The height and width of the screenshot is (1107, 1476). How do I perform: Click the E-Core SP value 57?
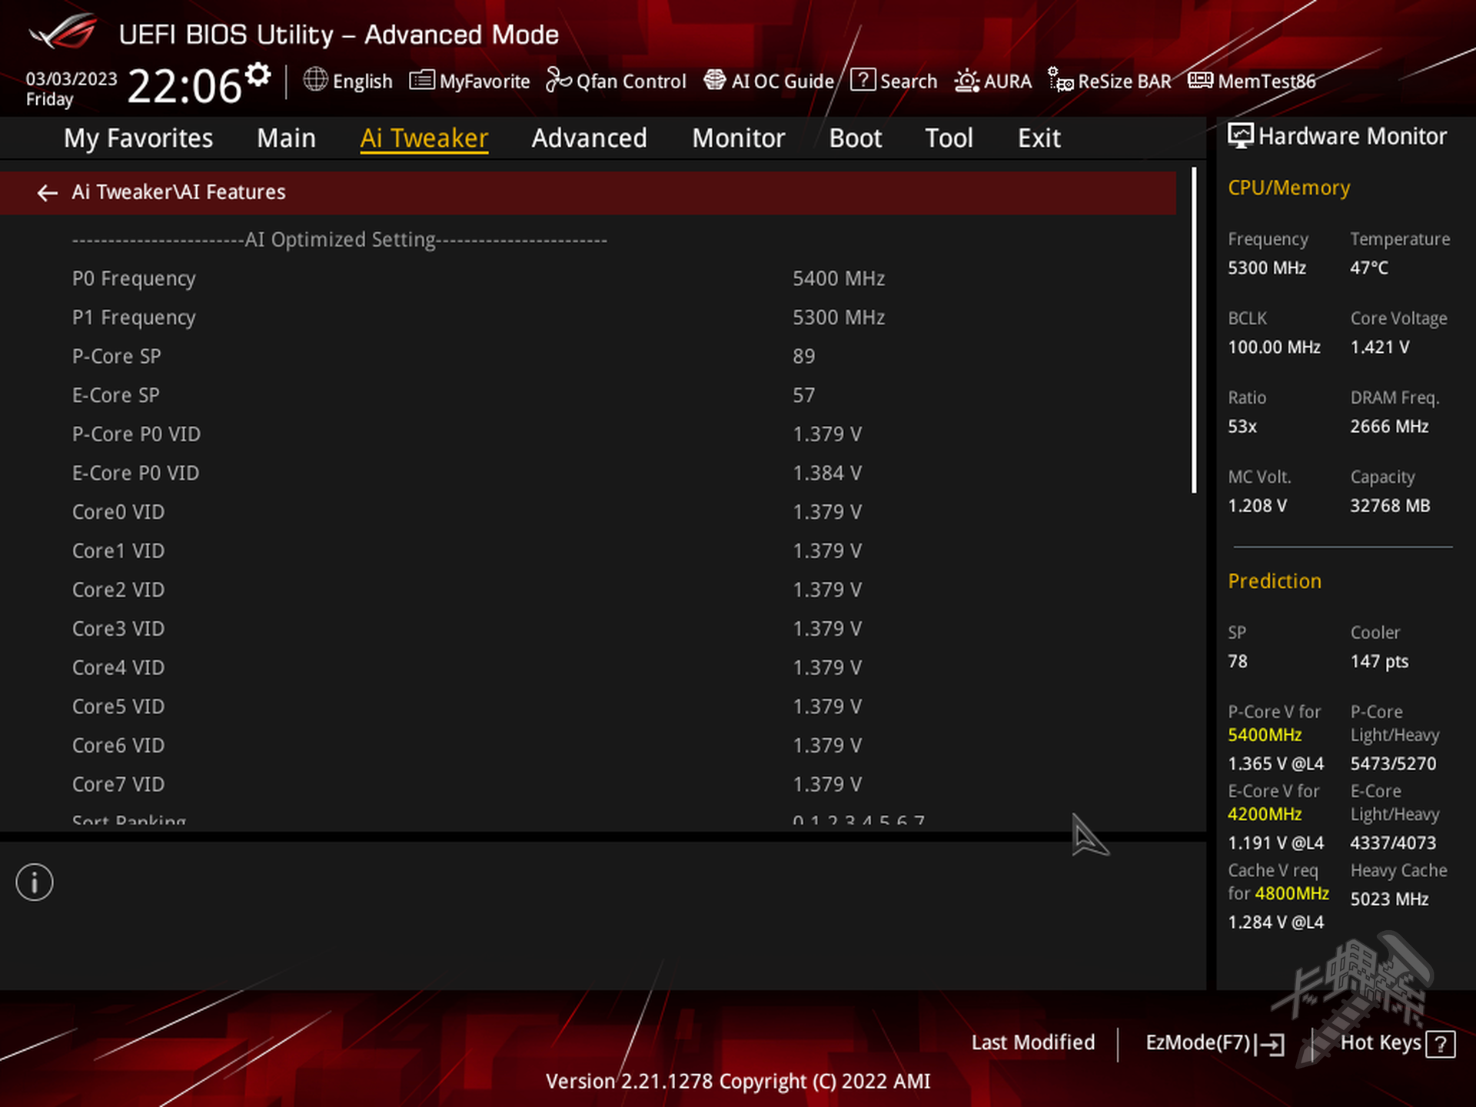pos(803,395)
